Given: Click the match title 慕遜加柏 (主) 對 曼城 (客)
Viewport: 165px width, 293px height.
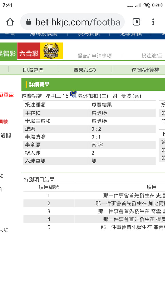Looking at the screenshot, I should click(x=109, y=96).
